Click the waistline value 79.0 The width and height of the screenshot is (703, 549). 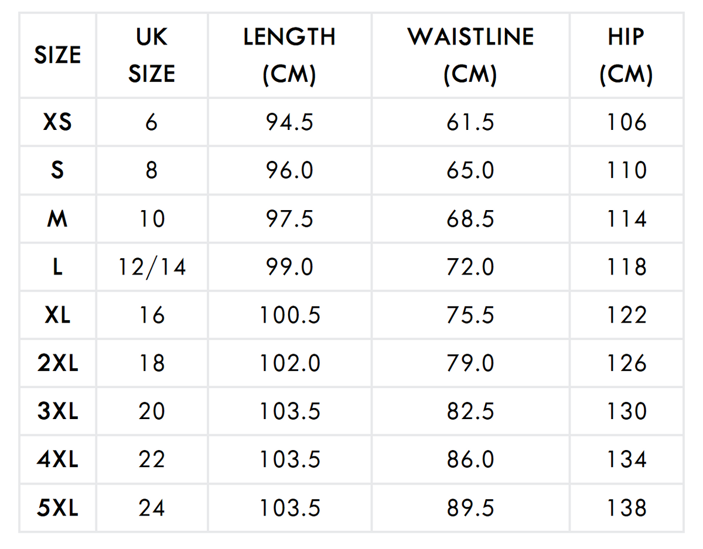(x=470, y=363)
